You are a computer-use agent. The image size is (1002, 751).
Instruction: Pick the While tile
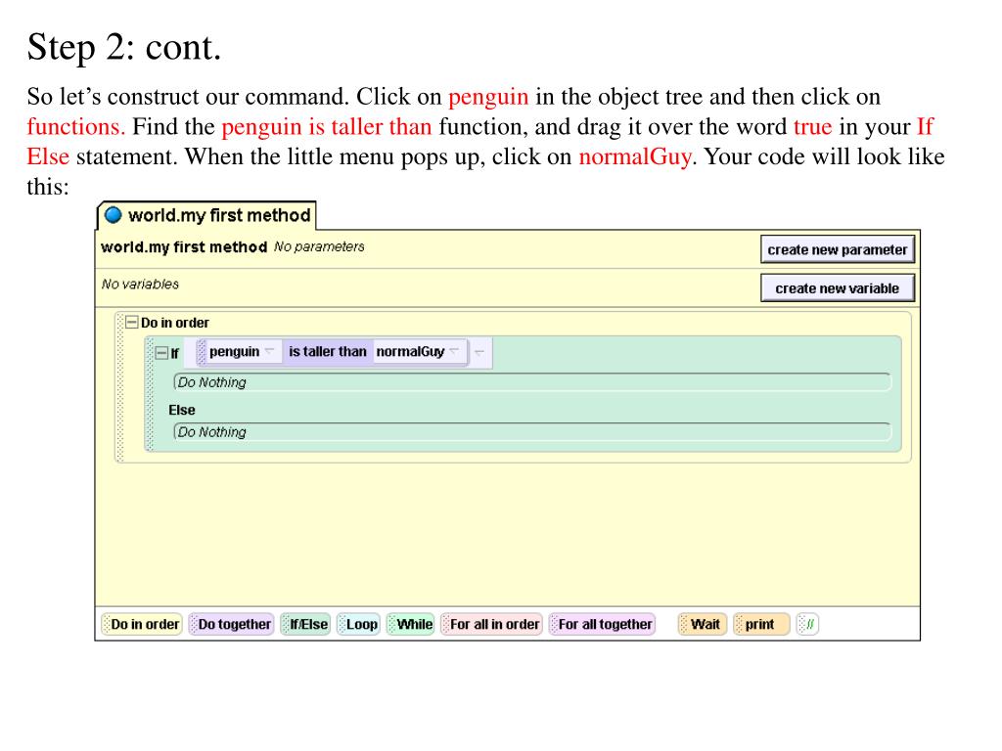[x=411, y=624]
